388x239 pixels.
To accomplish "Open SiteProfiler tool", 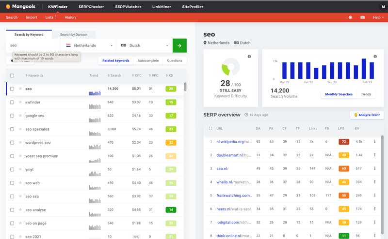I will tap(193, 7).
